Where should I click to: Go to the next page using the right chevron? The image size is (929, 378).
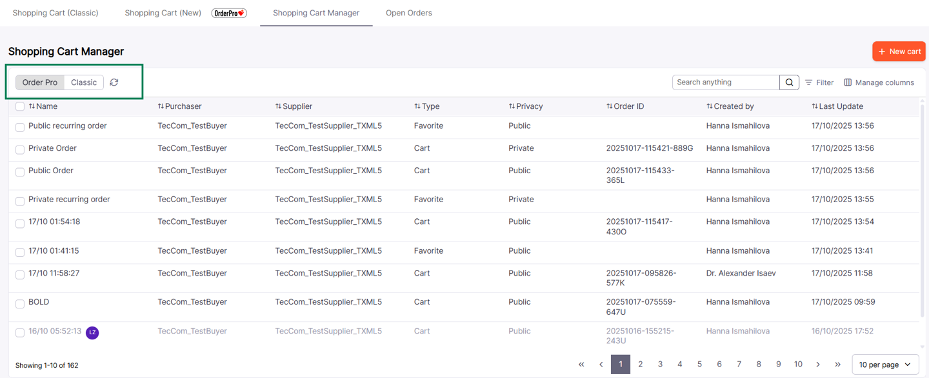pyautogui.click(x=817, y=364)
